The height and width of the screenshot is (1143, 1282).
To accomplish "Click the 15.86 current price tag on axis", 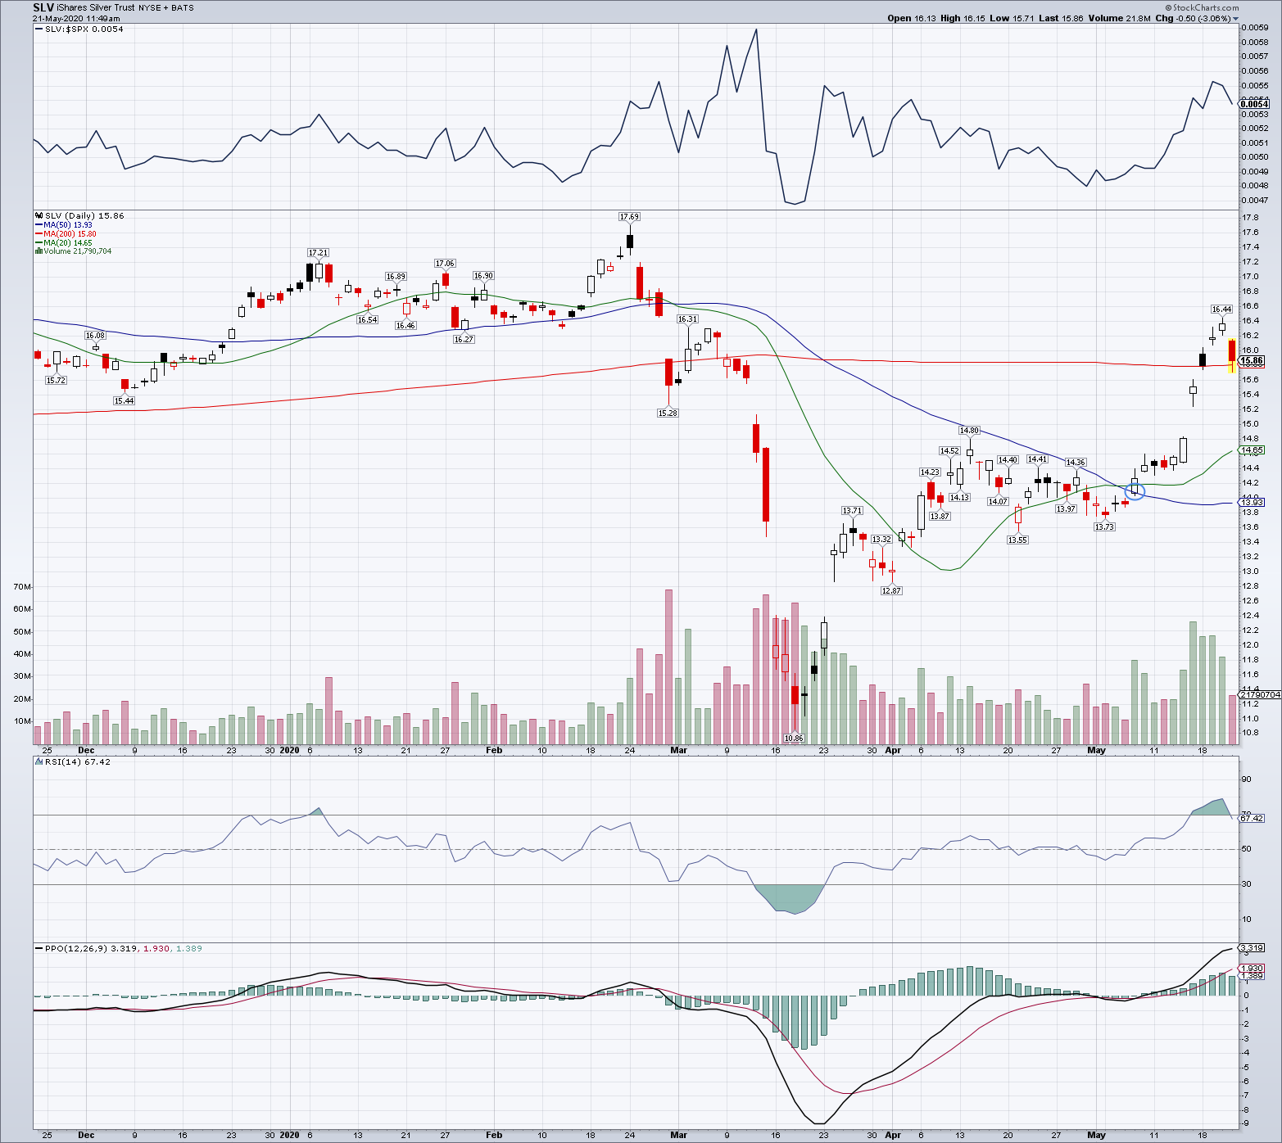I will point(1251,361).
